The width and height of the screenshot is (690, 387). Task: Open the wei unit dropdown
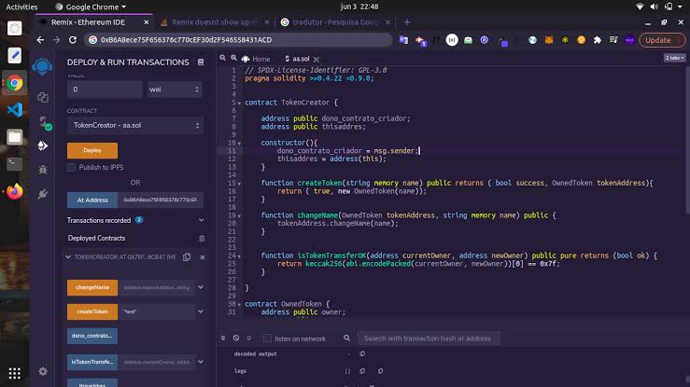click(175, 90)
